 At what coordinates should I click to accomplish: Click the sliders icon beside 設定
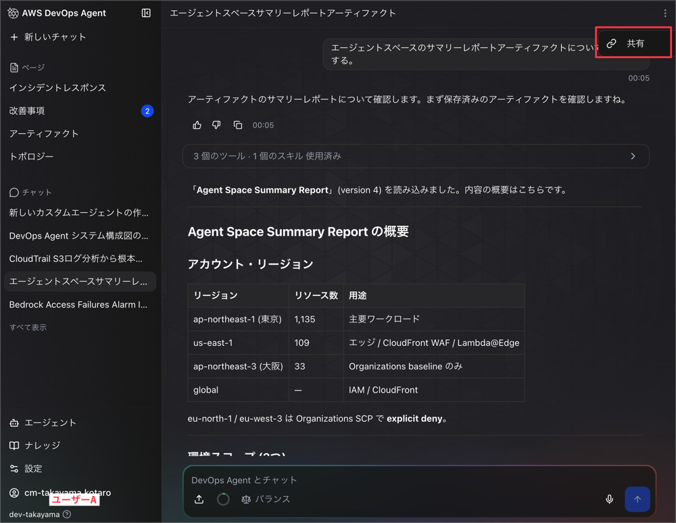click(x=14, y=469)
